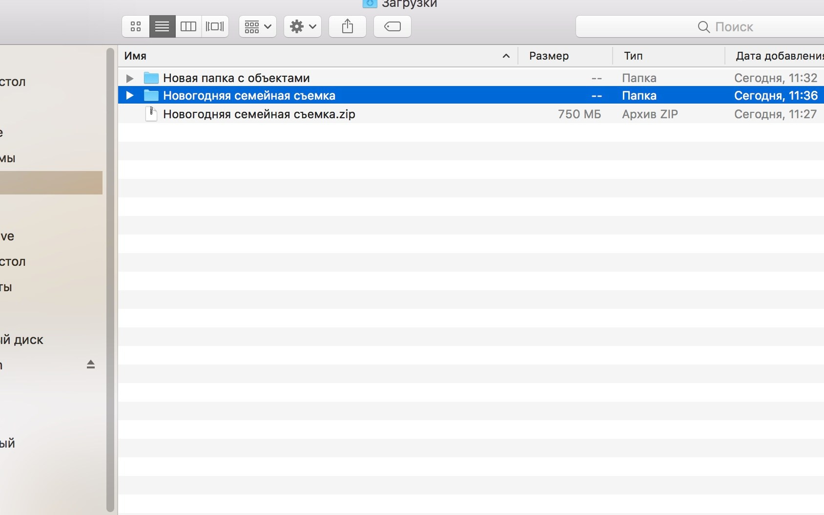Click the eject icon in sidebar
The image size is (824, 515).
(91, 365)
